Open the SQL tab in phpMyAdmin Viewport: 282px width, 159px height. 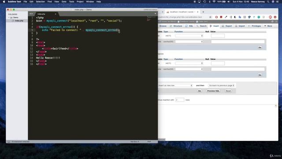189,26
